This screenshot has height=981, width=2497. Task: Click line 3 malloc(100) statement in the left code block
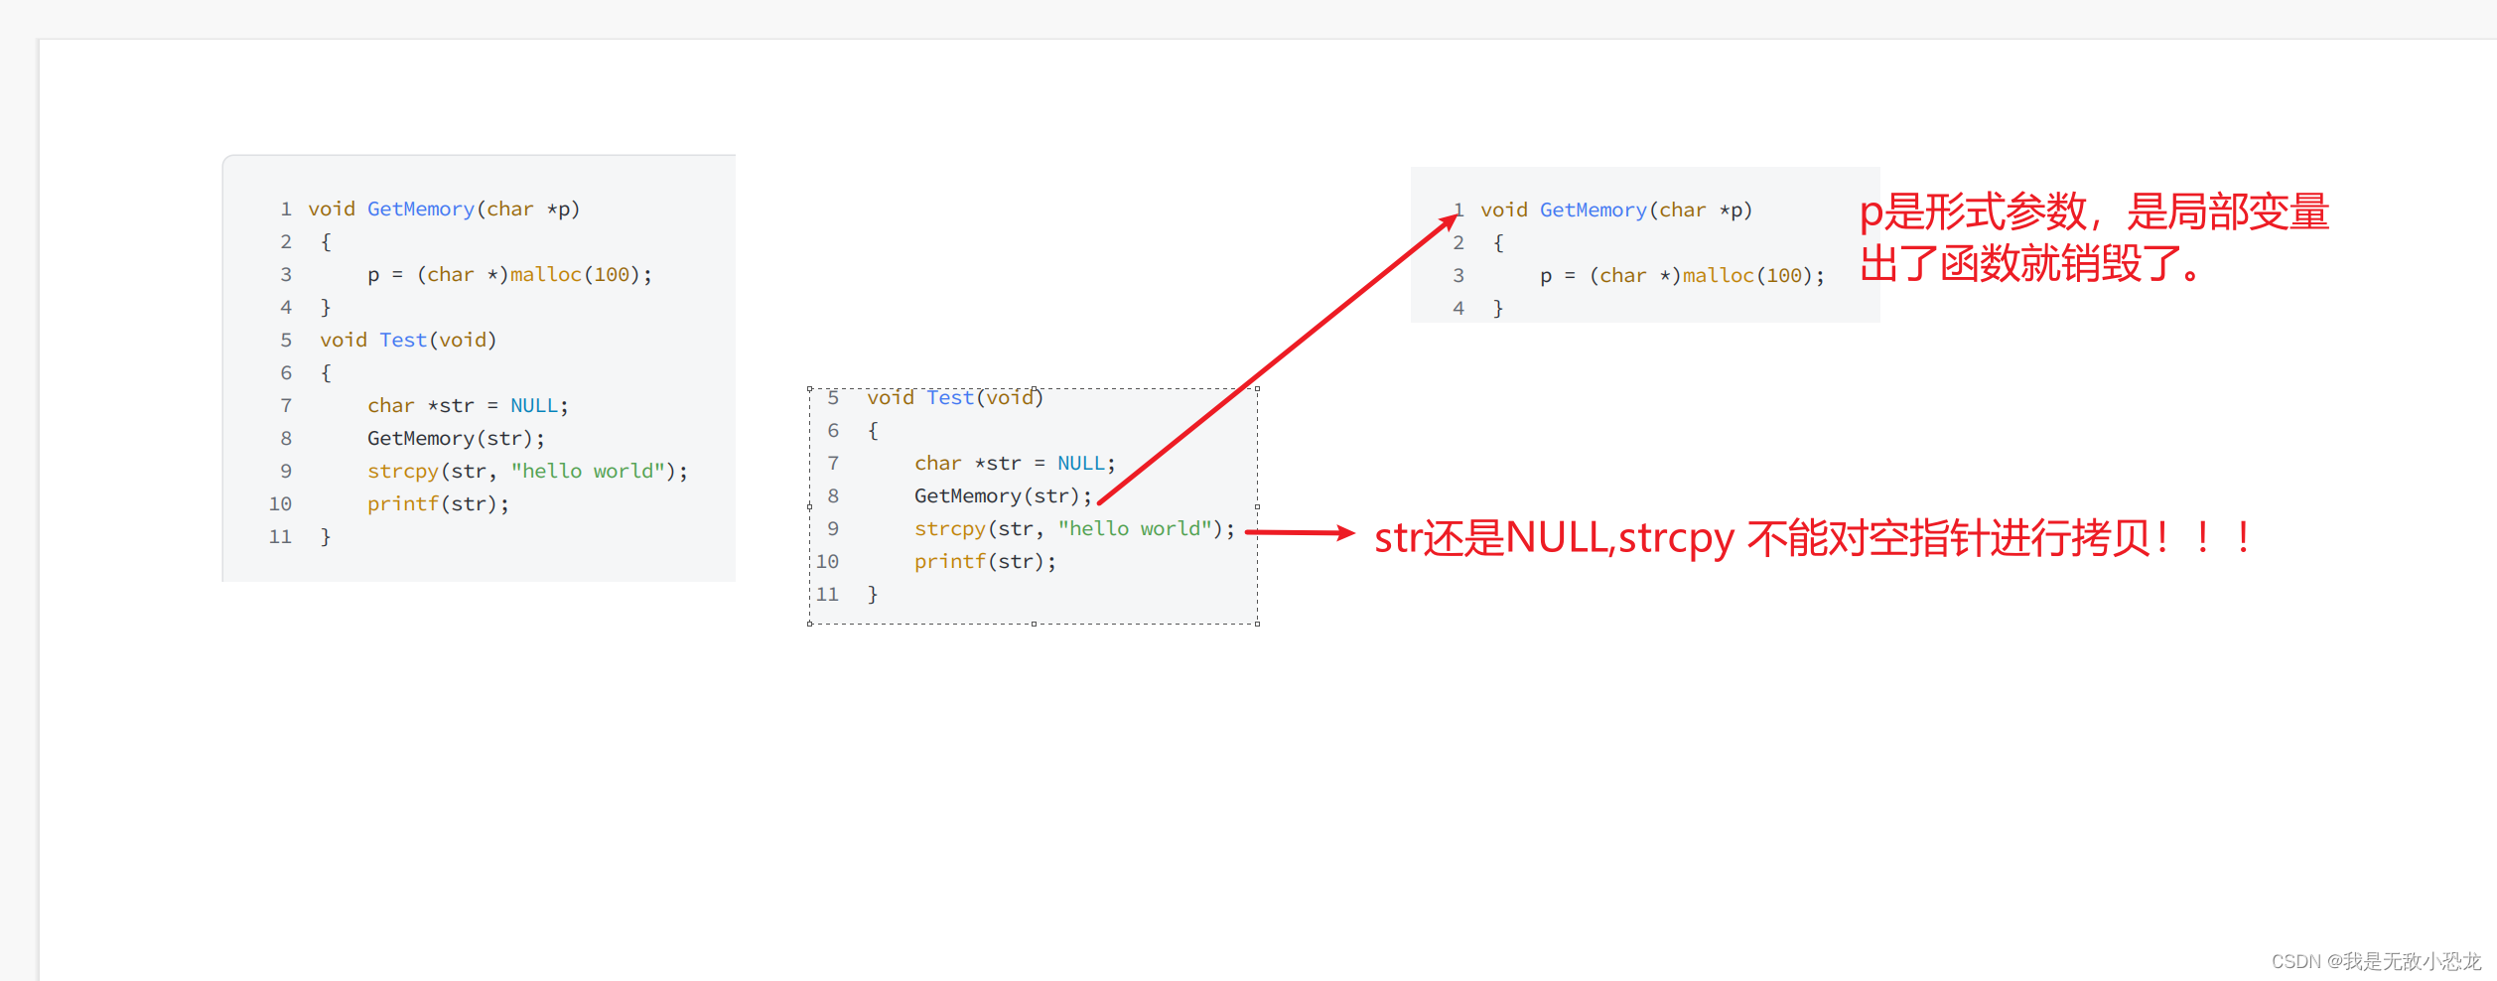pyautogui.click(x=509, y=274)
